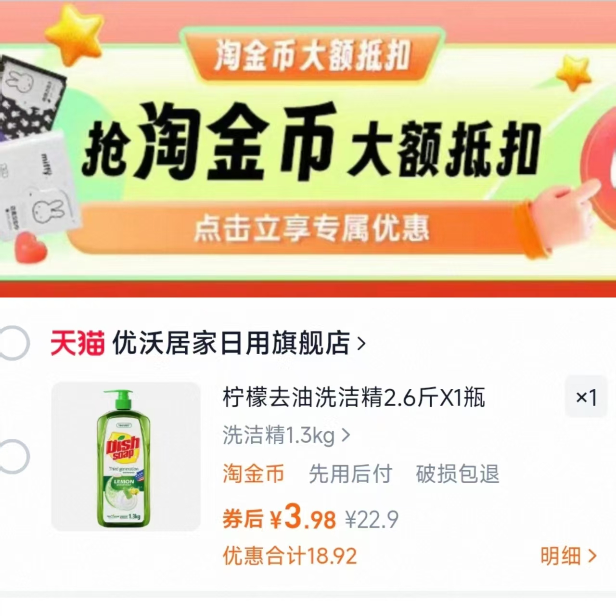The width and height of the screenshot is (616, 616).
Task: Select the store checkbox for 优沃居家日用旗舰店
Action: [x=13, y=343]
